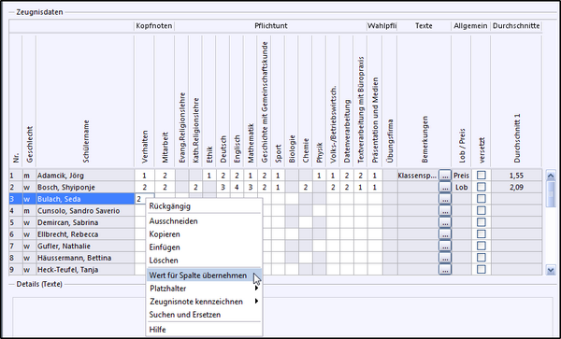This screenshot has height=339, width=561.
Task: Toggle versetzt checkbox for Gufler, Nathalie
Action: (482, 247)
